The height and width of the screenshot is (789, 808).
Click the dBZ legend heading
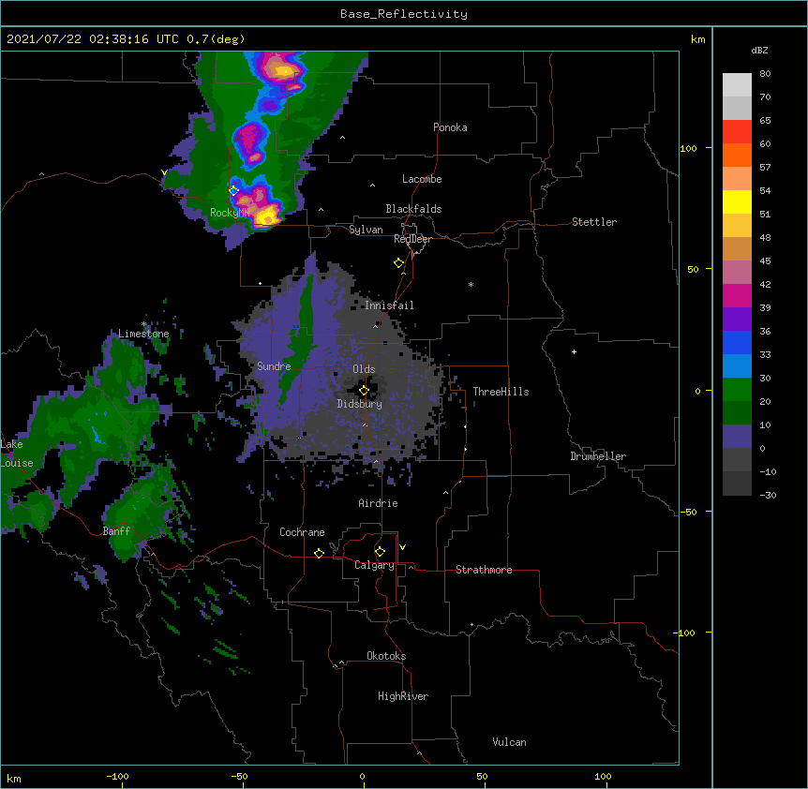(x=759, y=51)
